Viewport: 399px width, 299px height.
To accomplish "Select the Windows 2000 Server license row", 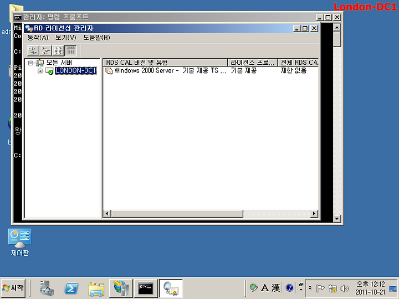I will (x=211, y=71).
